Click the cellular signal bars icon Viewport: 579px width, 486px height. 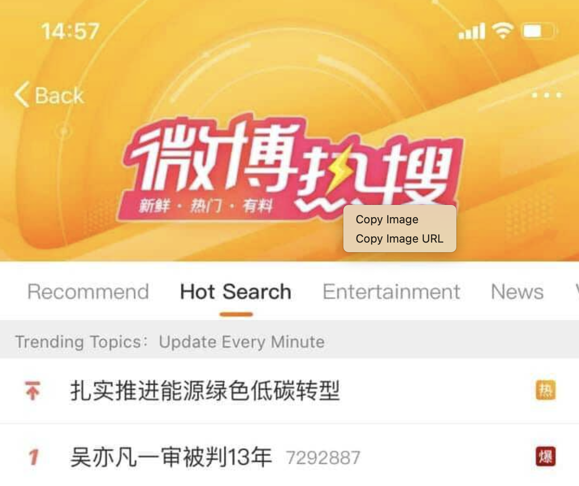[x=472, y=32]
